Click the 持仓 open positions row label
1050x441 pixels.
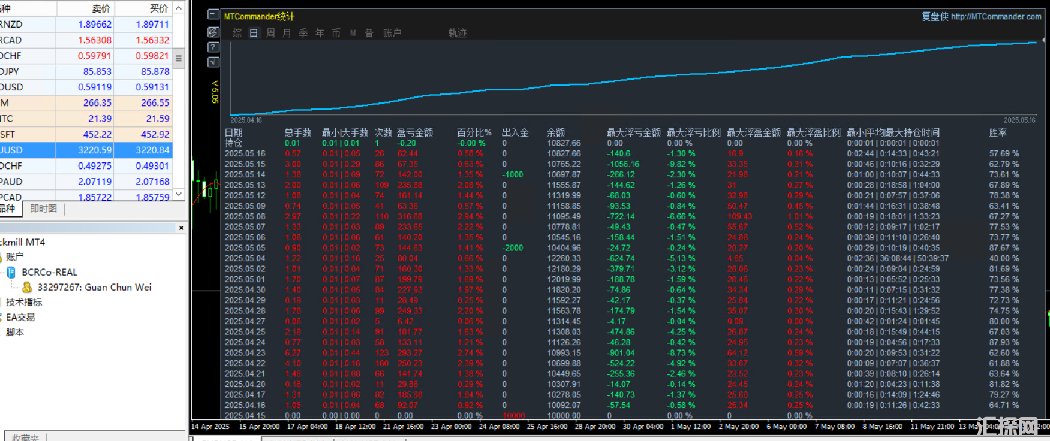[233, 143]
